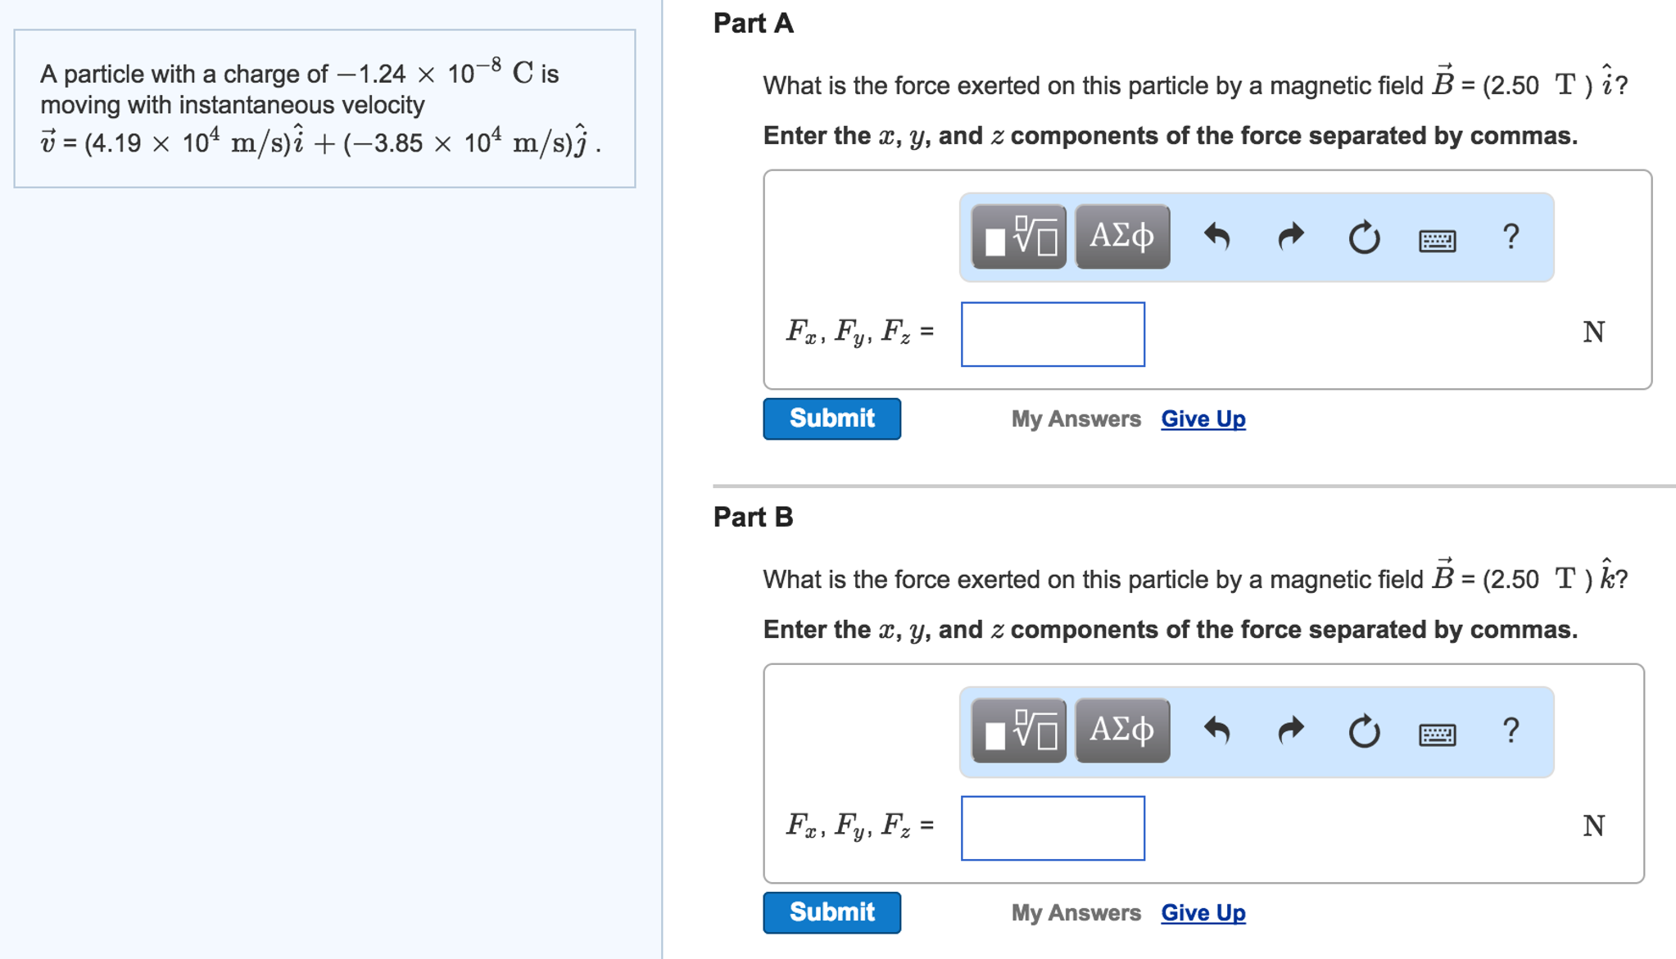Click Give Up for Part A
This screenshot has height=959, width=1676.
pos(1202,418)
